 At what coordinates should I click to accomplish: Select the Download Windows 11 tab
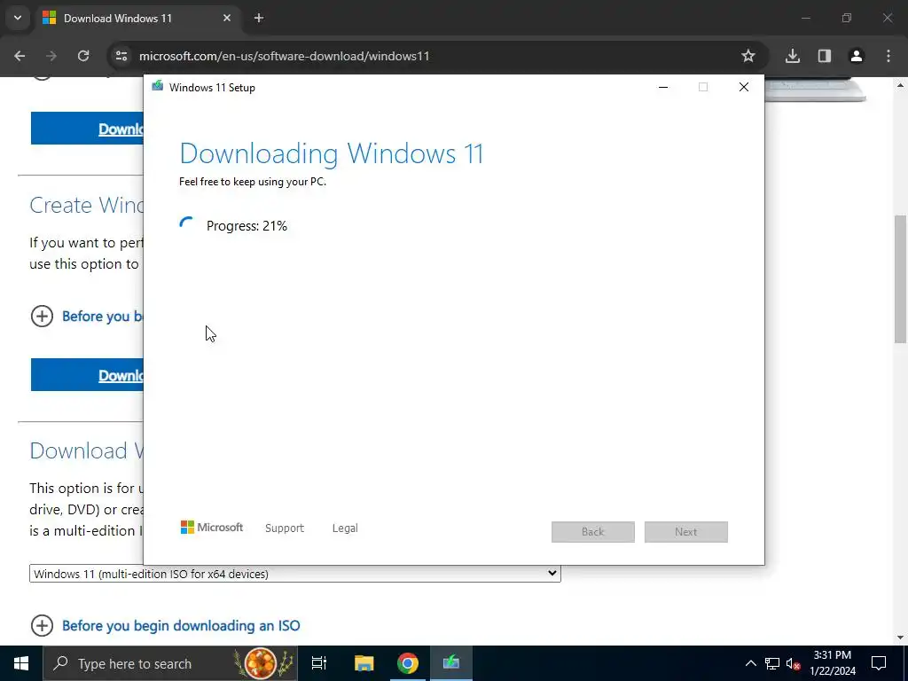click(x=139, y=18)
